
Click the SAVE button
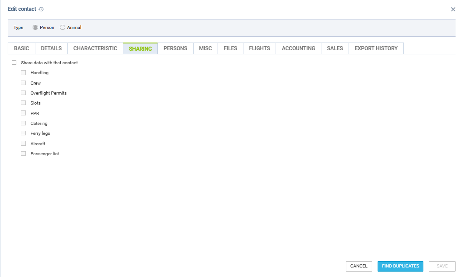pos(442,266)
